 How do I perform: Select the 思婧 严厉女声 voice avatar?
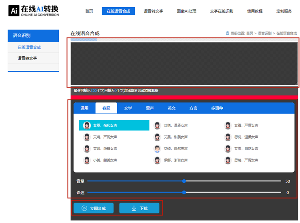point(228,160)
